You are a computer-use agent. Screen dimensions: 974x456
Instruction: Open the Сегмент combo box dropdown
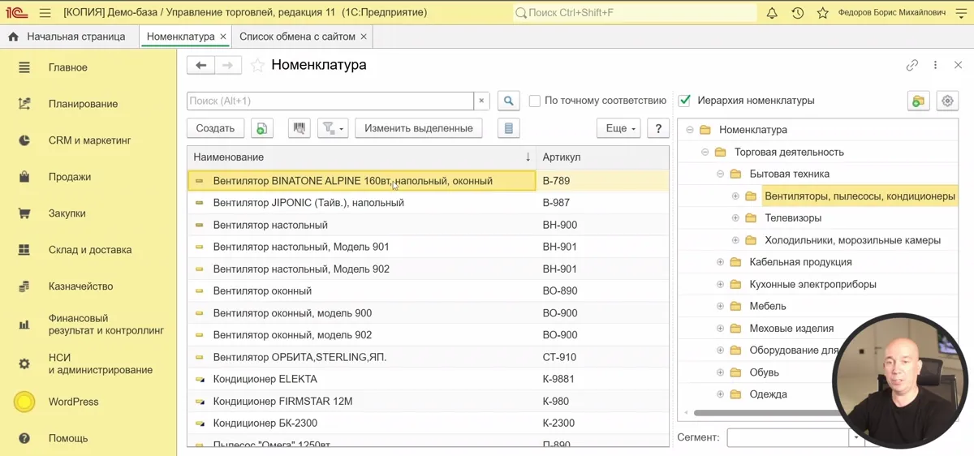(856, 437)
